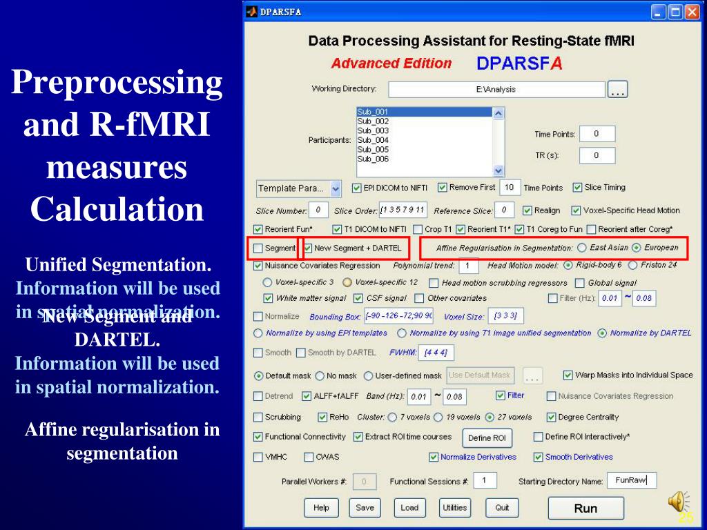Select Sub_001 in the Participants list
Viewport: 707px width, 530px height.
tap(425, 112)
